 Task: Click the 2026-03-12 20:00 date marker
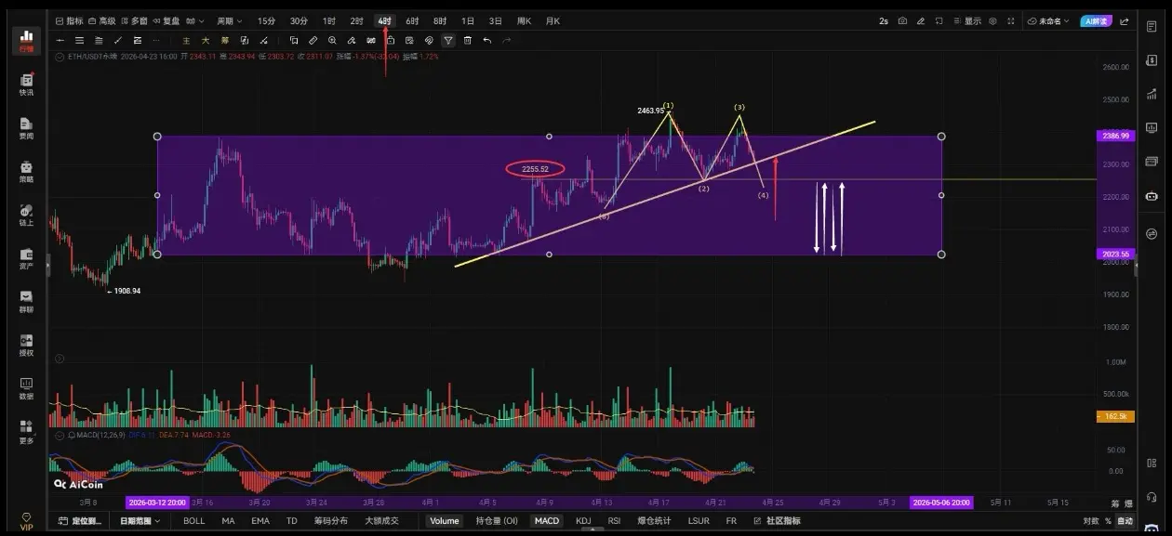pos(157,503)
